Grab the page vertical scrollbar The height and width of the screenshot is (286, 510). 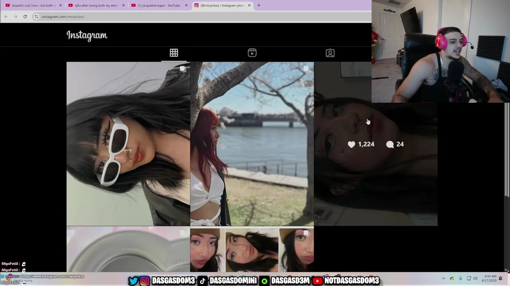point(506,149)
